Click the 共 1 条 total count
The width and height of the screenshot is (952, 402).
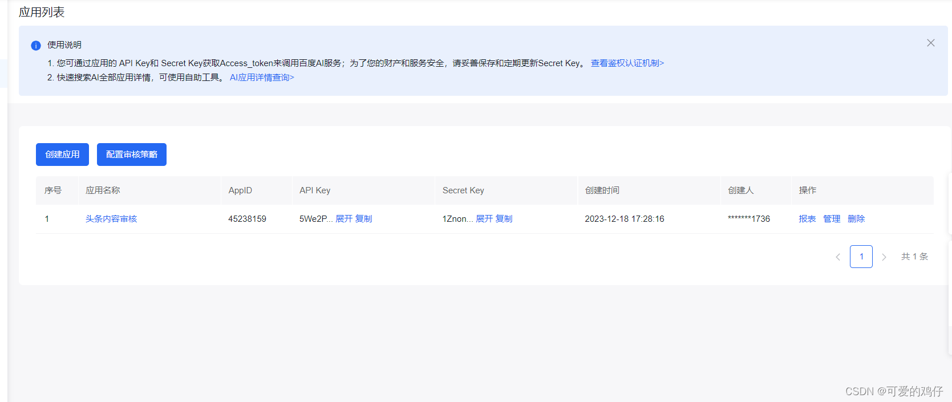pyautogui.click(x=914, y=257)
